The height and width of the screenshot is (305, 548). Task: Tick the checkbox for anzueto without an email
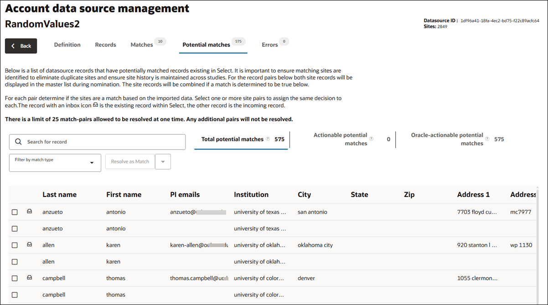[x=15, y=228]
